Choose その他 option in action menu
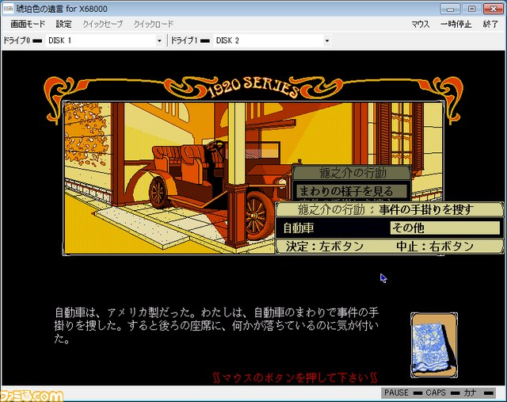Image resolution: width=507 pixels, height=402 pixels. [x=445, y=228]
